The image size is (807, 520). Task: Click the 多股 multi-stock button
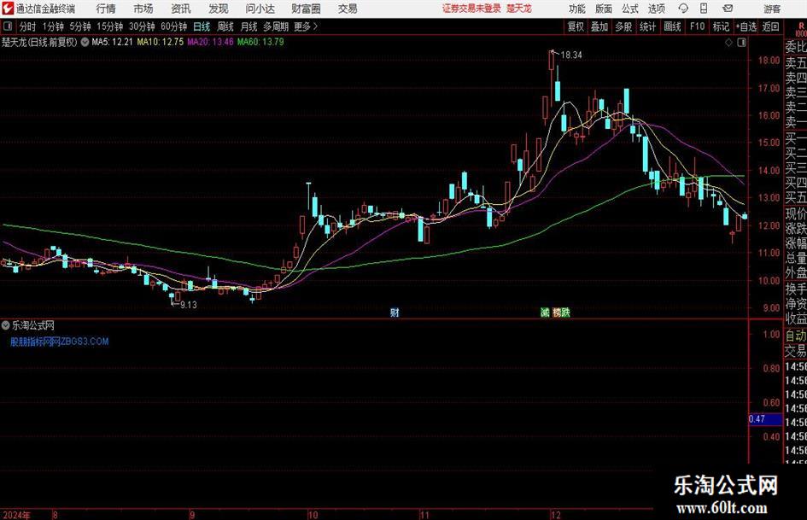[623, 26]
